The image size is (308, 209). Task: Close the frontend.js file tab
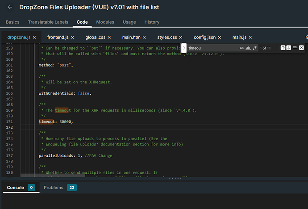click(x=72, y=38)
